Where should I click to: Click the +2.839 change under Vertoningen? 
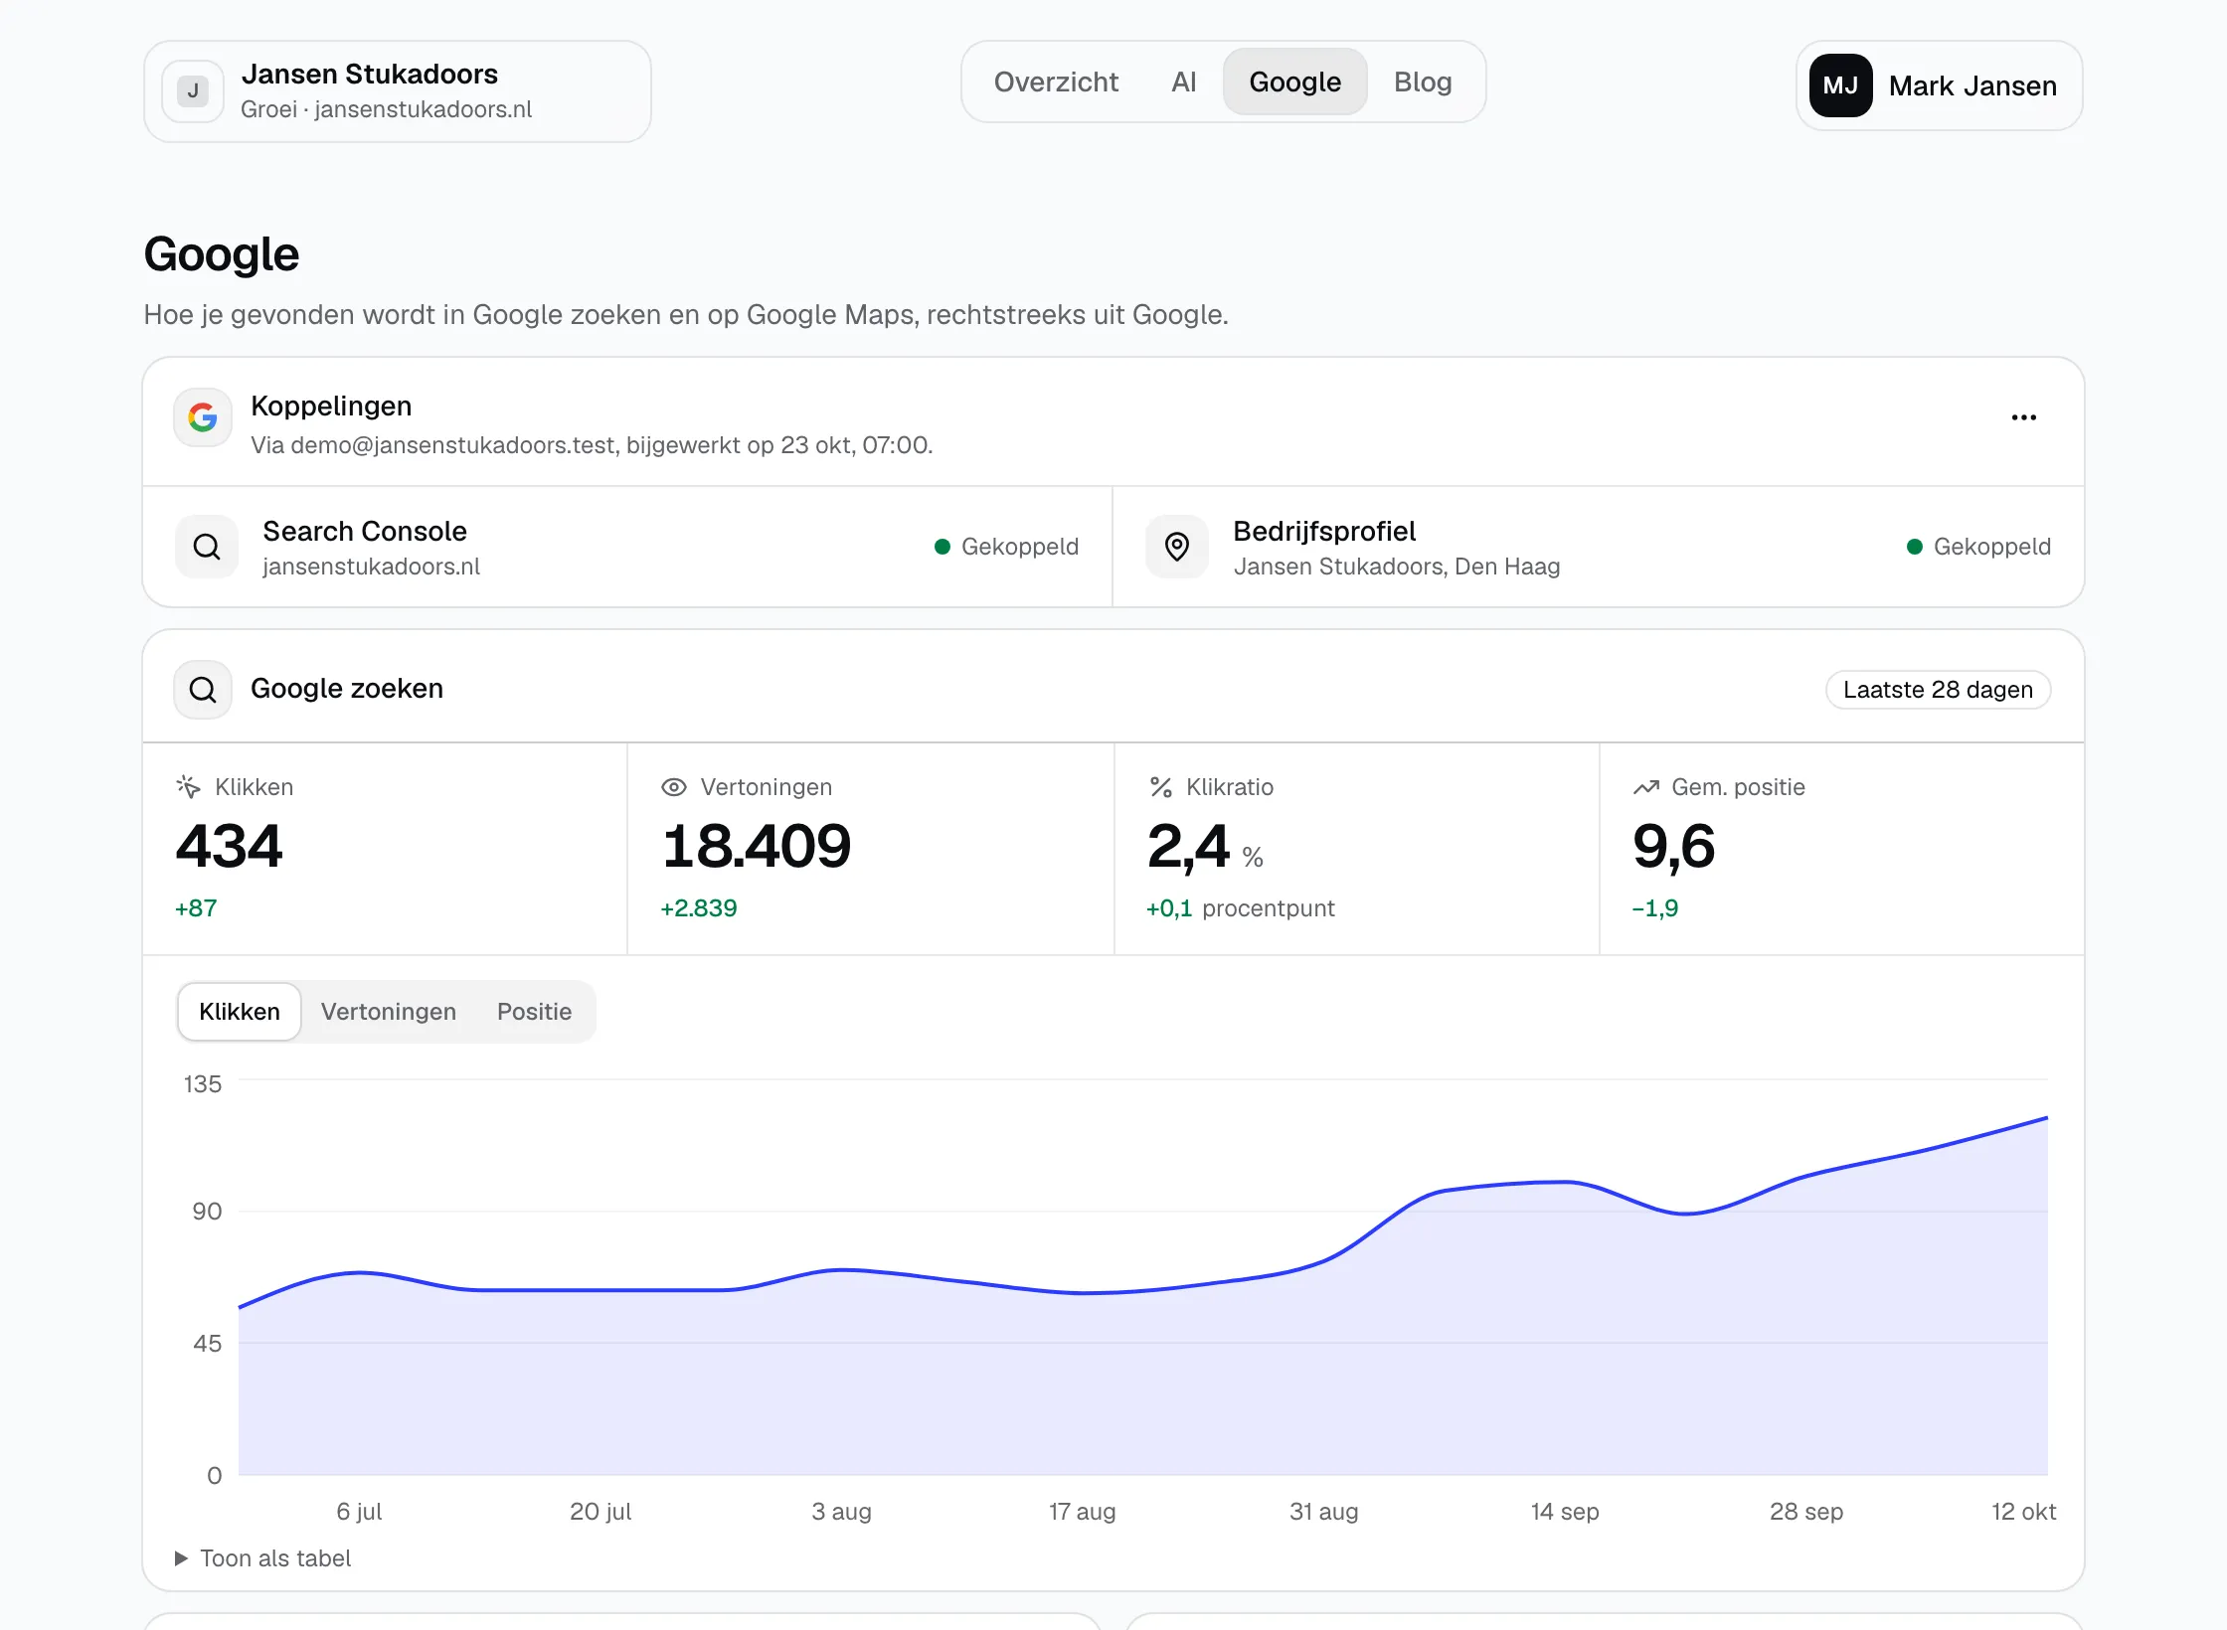click(699, 908)
